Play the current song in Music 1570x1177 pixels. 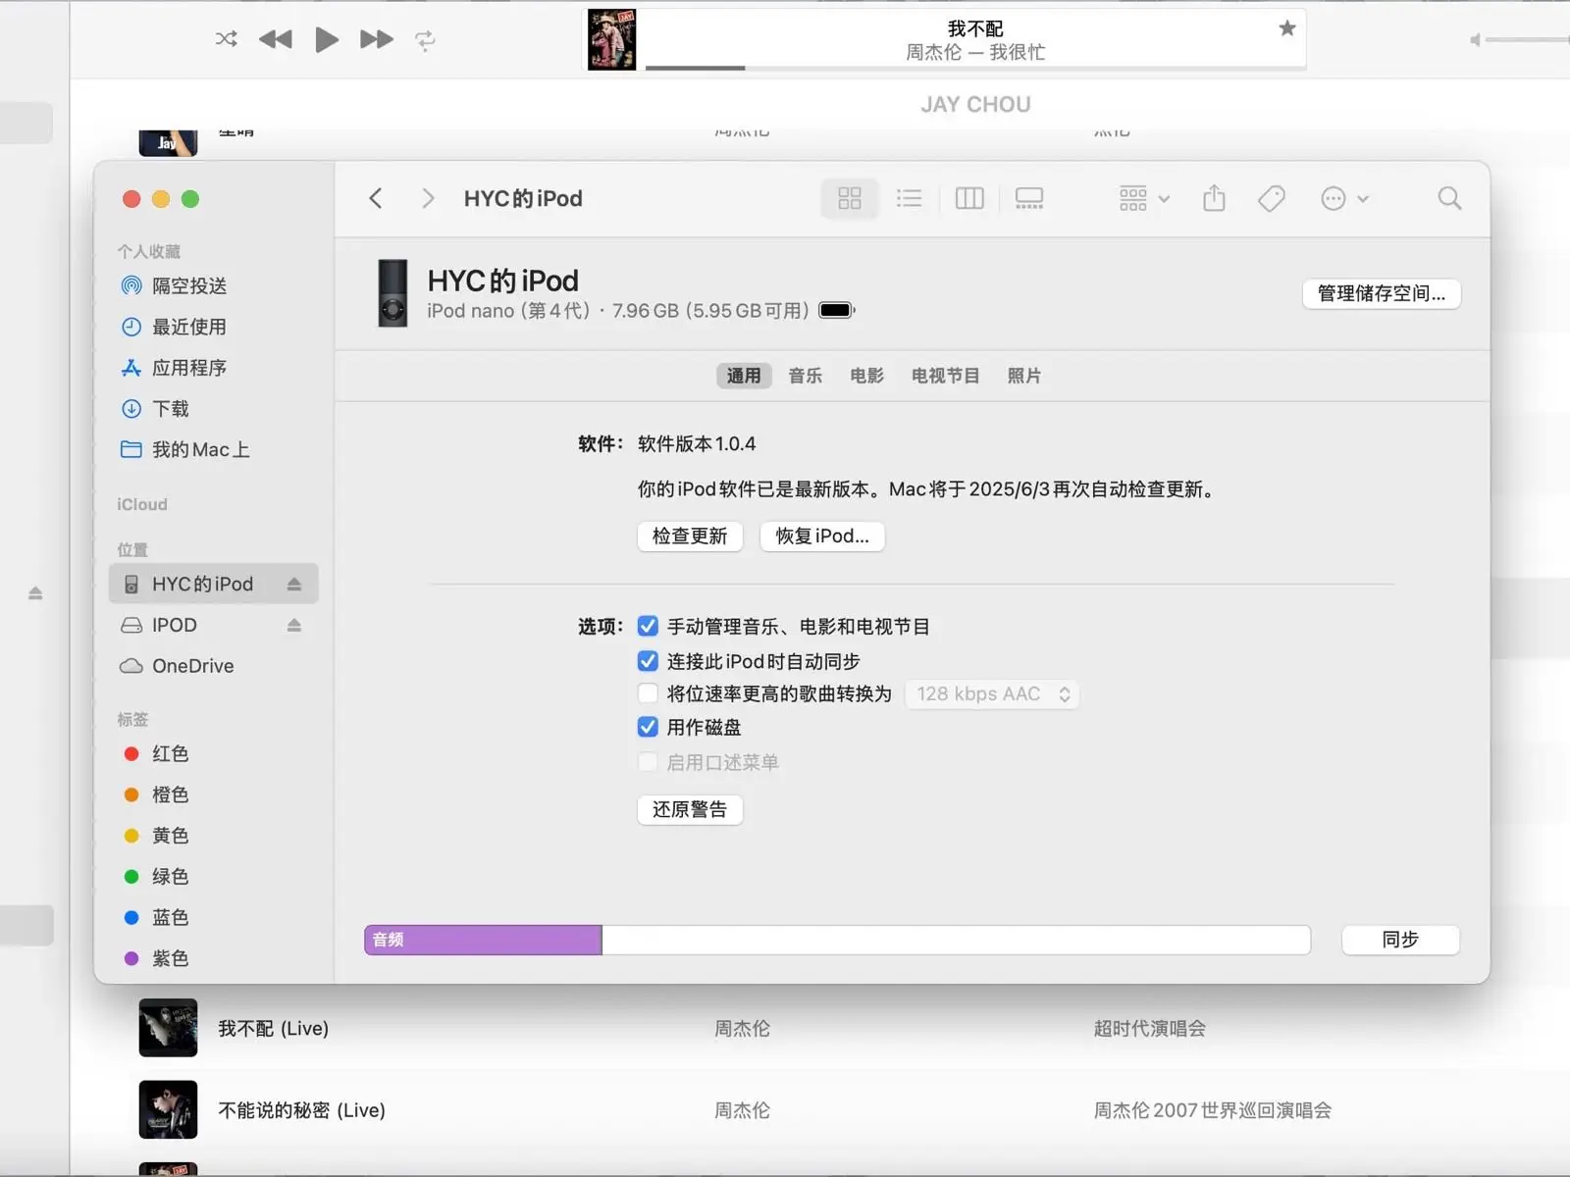327,39
